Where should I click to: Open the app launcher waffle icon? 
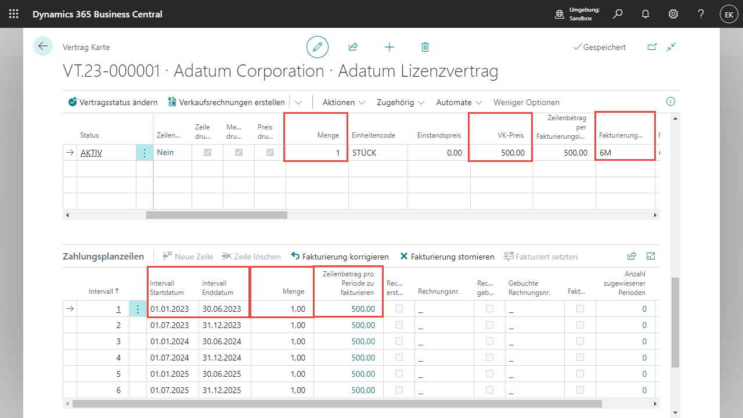(x=14, y=14)
